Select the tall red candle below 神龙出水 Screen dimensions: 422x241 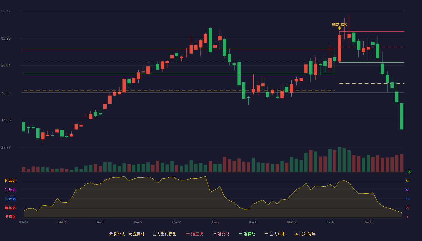click(x=339, y=48)
